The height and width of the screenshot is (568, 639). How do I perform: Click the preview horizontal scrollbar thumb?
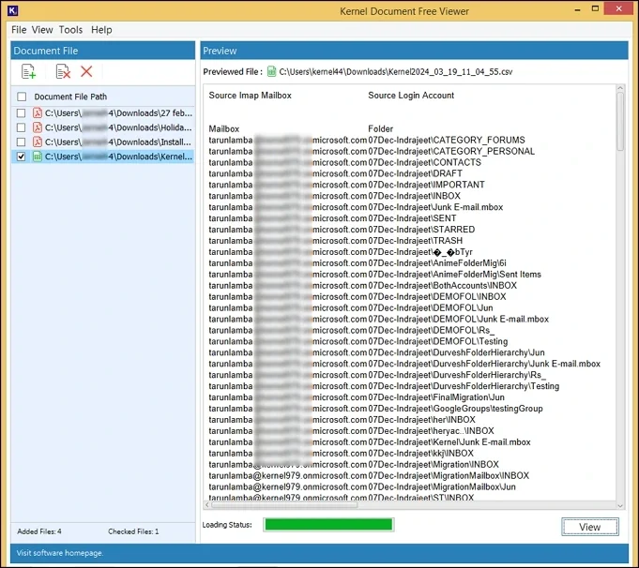tap(284, 505)
